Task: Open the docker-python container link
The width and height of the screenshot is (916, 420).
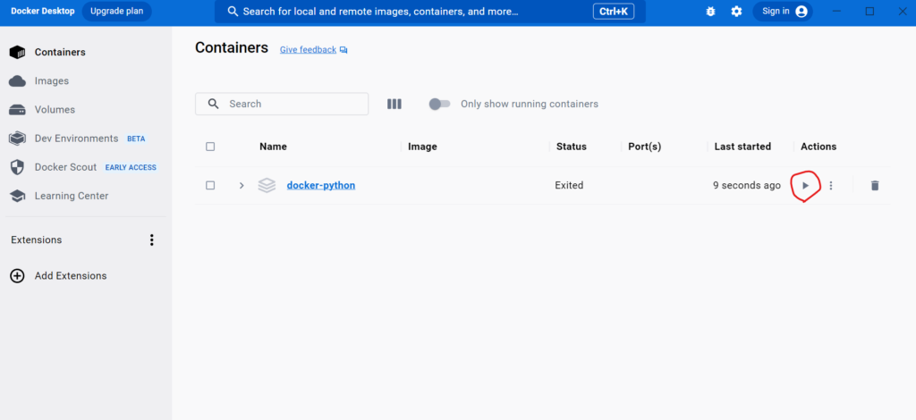Action: tap(321, 186)
